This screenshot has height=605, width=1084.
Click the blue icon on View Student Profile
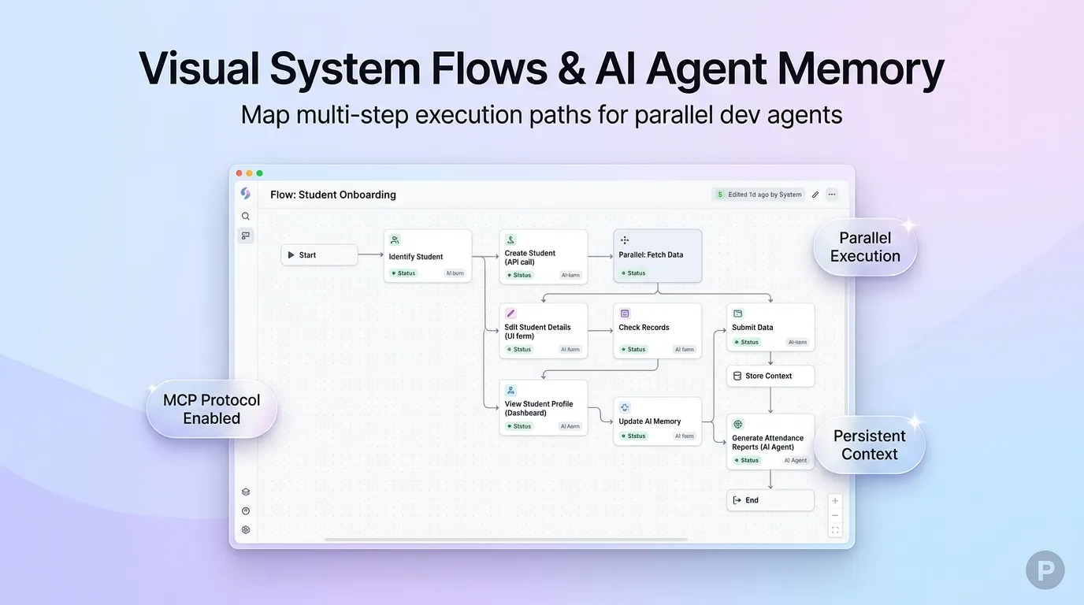[x=510, y=391]
